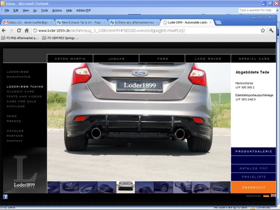280x210 pixels.
Task: Open Kontakt in sidebar
Action: pos(15,141)
